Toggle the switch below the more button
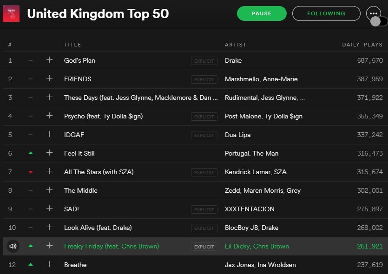The width and height of the screenshot is (388, 274). click(379, 21)
